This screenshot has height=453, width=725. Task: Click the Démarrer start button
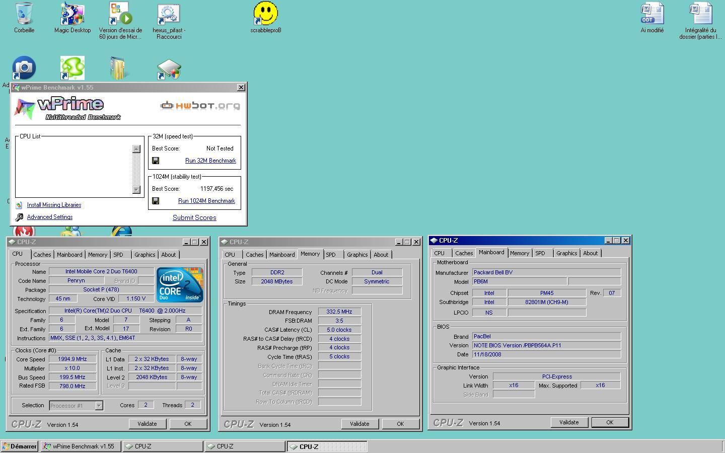[x=20, y=446]
